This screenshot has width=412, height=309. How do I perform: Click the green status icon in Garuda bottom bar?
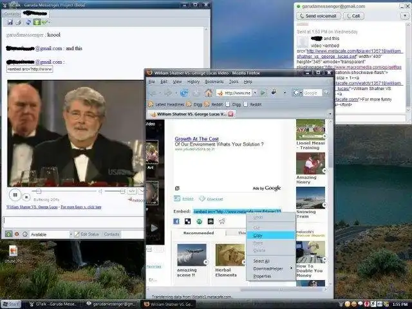(8, 234)
